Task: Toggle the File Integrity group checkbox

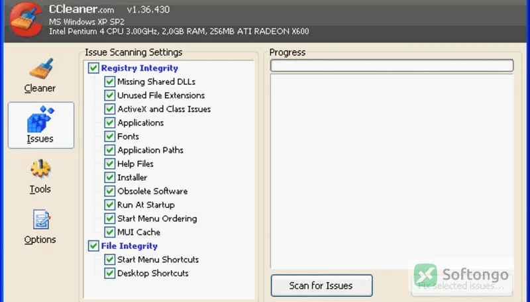Action: [x=93, y=246]
